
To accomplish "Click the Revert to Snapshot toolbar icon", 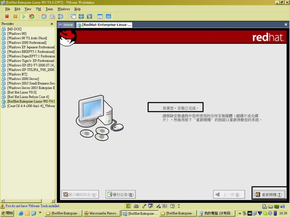I will (x=52, y=16).
